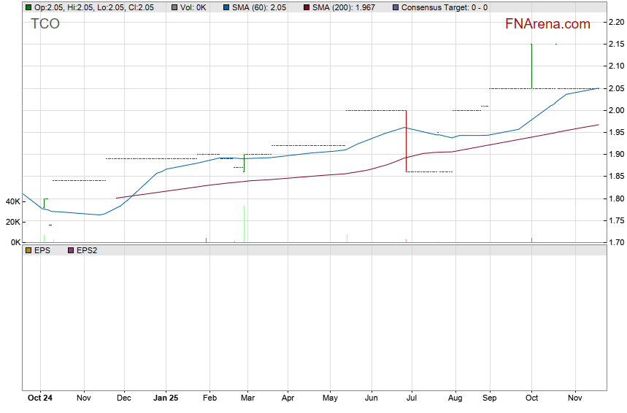Click the green OHLC price legend swatch

tap(28, 7)
